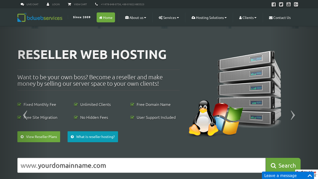This screenshot has width=318, height=179.
Task: Click the bdwebservices logo
Action: tap(40, 18)
